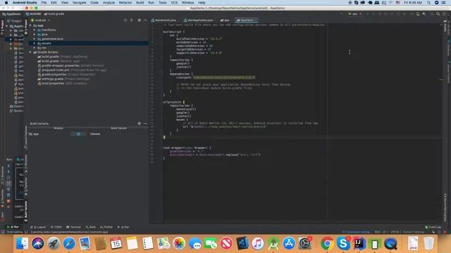
Task: Open the Build menu
Action: tap(140, 3)
